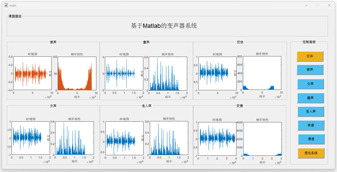Apply elderly voice with 老人声 button
Viewport: 337px width, 172px height.
[x=311, y=112]
